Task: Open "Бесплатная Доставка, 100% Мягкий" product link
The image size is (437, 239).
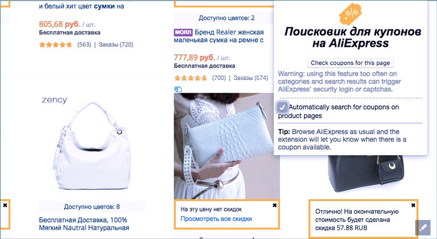Action: [x=85, y=225]
